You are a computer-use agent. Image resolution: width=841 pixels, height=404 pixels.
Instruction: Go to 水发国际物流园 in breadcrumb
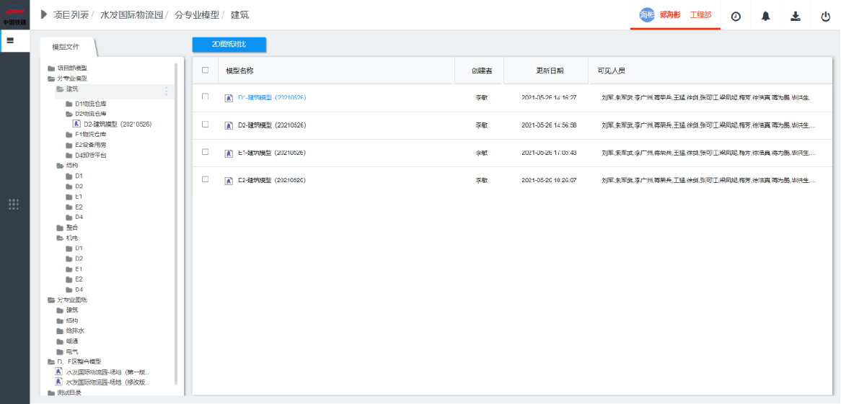[131, 15]
